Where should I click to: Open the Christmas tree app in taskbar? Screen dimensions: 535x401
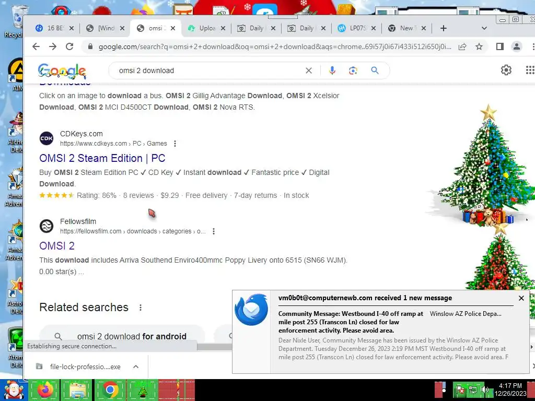[142, 390]
